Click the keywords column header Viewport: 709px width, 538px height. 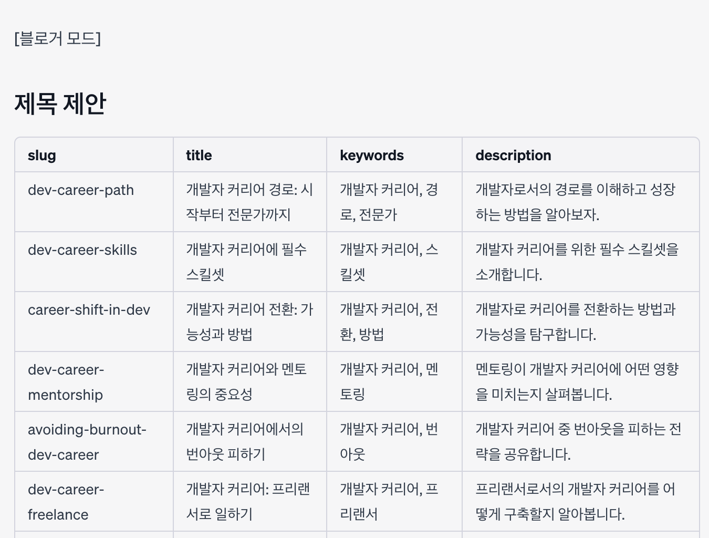point(372,156)
